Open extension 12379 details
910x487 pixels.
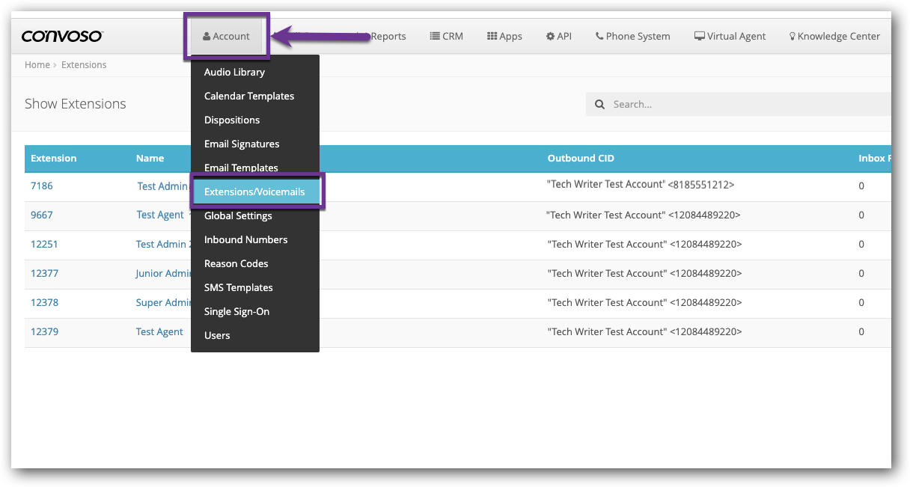(x=44, y=331)
